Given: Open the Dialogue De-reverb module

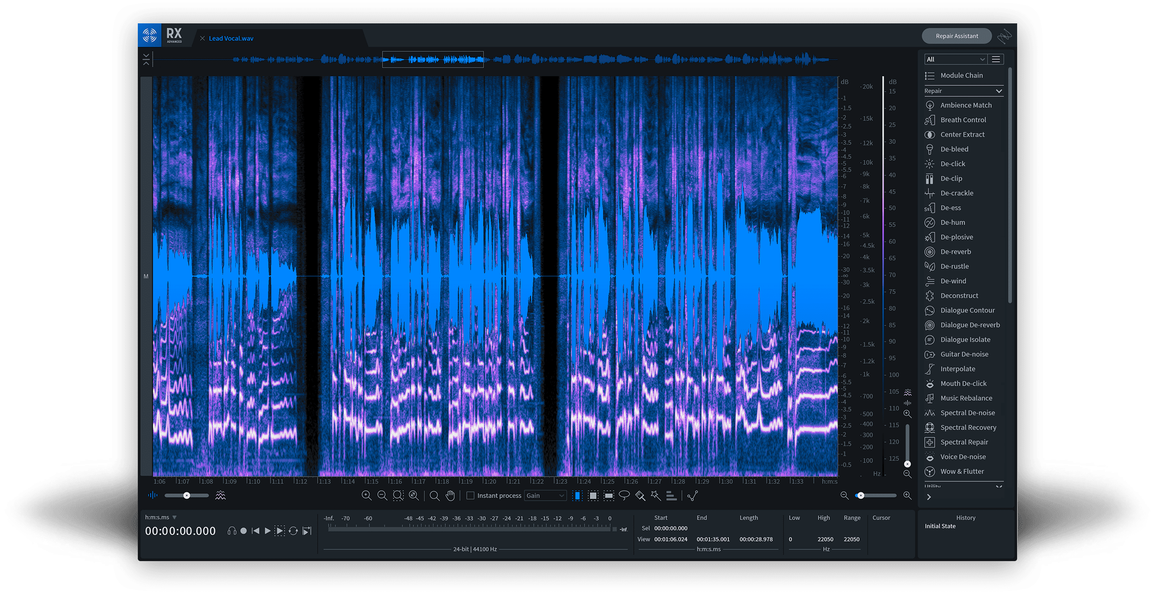Looking at the screenshot, I should (963, 325).
